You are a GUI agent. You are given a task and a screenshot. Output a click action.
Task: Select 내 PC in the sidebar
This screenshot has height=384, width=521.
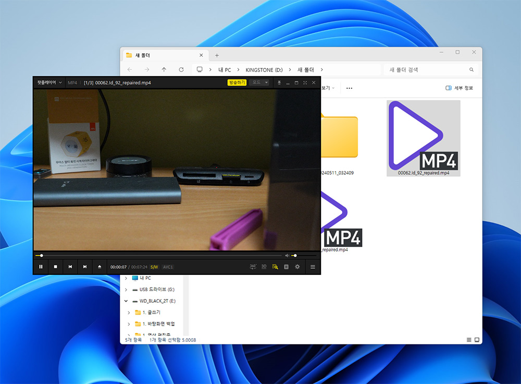pyautogui.click(x=142, y=278)
